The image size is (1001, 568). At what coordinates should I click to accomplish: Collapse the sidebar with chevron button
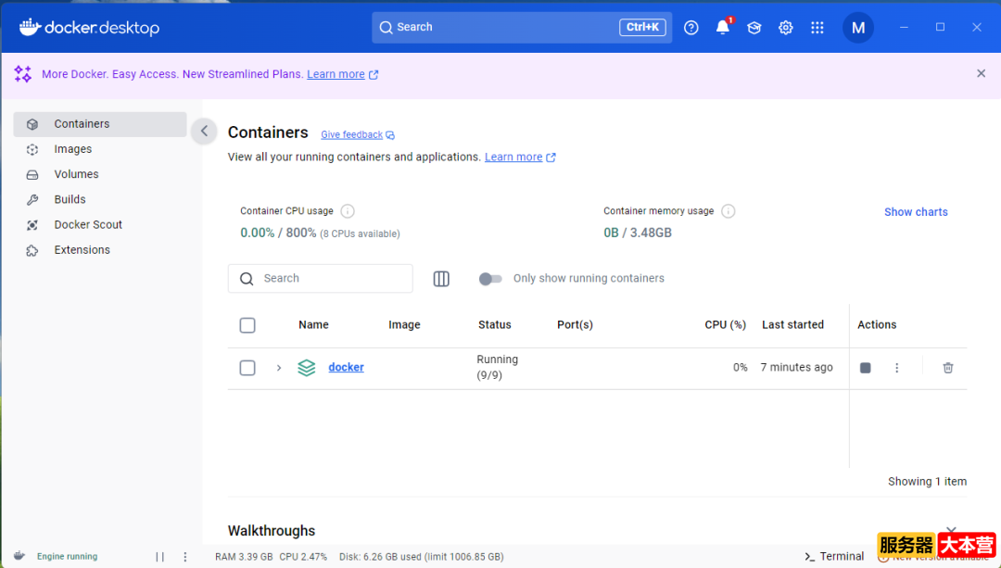click(204, 132)
